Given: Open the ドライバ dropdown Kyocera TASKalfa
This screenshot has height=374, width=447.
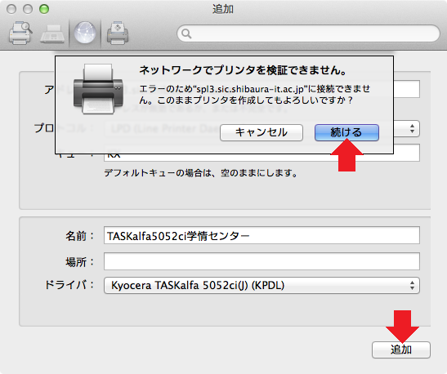Looking at the screenshot, I should (x=261, y=285).
